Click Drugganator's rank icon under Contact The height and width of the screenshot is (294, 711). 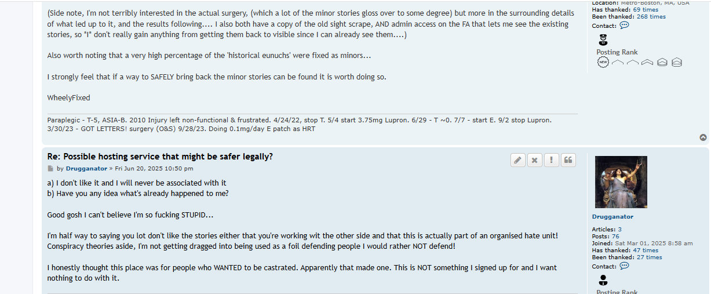(603, 280)
